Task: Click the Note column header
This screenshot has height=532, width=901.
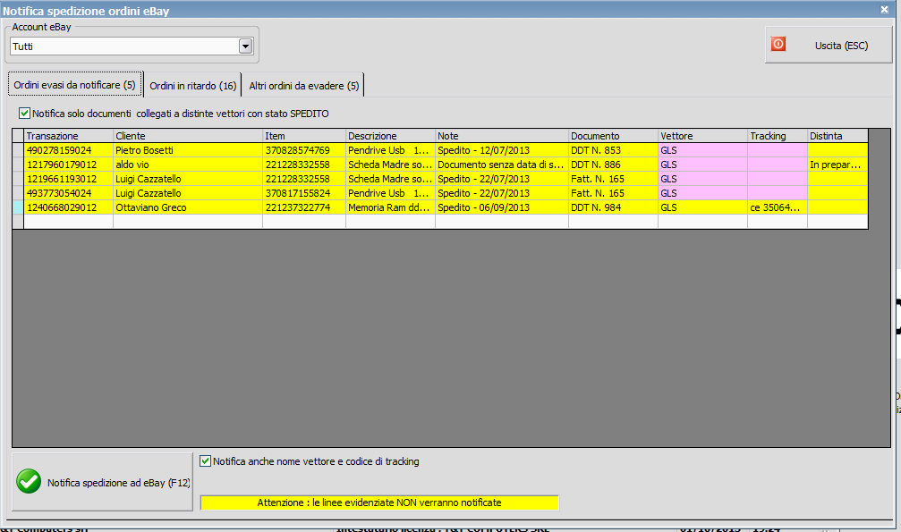Action: coord(502,136)
